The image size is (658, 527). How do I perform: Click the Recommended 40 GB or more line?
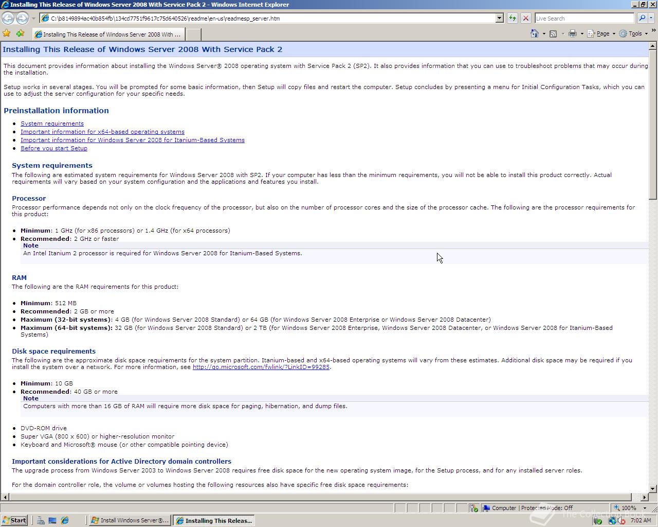69,392
